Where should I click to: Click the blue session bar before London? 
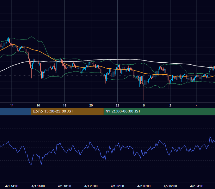(x=15, y=111)
